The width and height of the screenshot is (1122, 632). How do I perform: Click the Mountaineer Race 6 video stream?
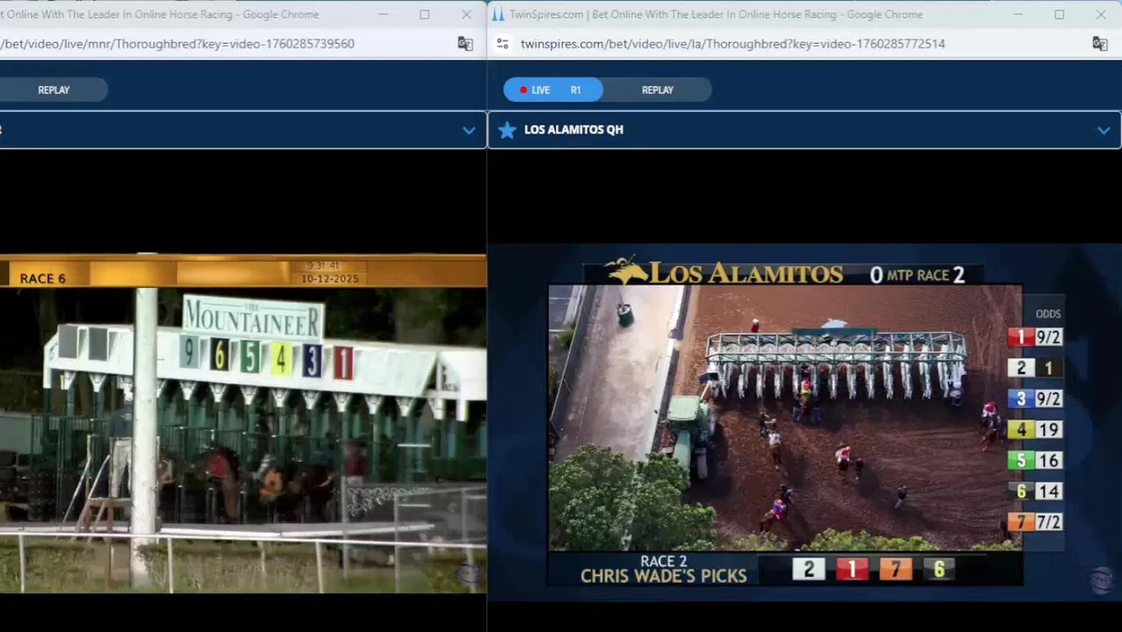(x=243, y=423)
